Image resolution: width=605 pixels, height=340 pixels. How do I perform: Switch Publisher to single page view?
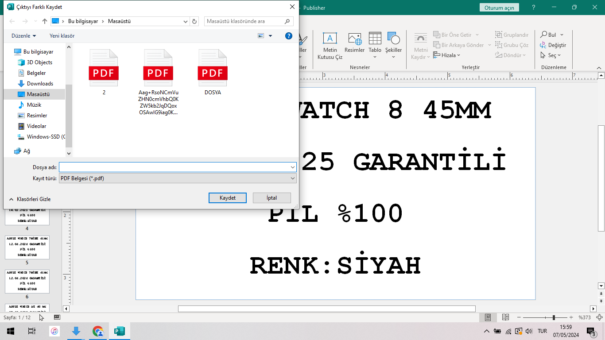tap(488, 317)
